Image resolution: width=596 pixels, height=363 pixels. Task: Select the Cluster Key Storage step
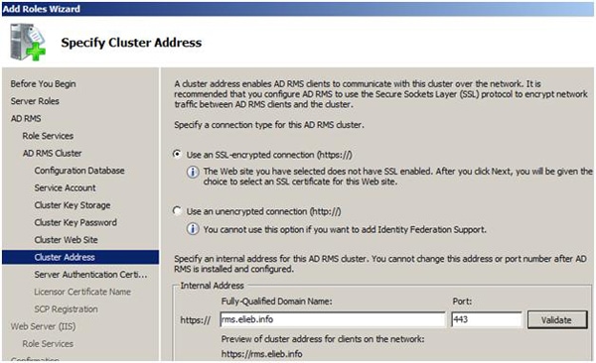(x=73, y=205)
